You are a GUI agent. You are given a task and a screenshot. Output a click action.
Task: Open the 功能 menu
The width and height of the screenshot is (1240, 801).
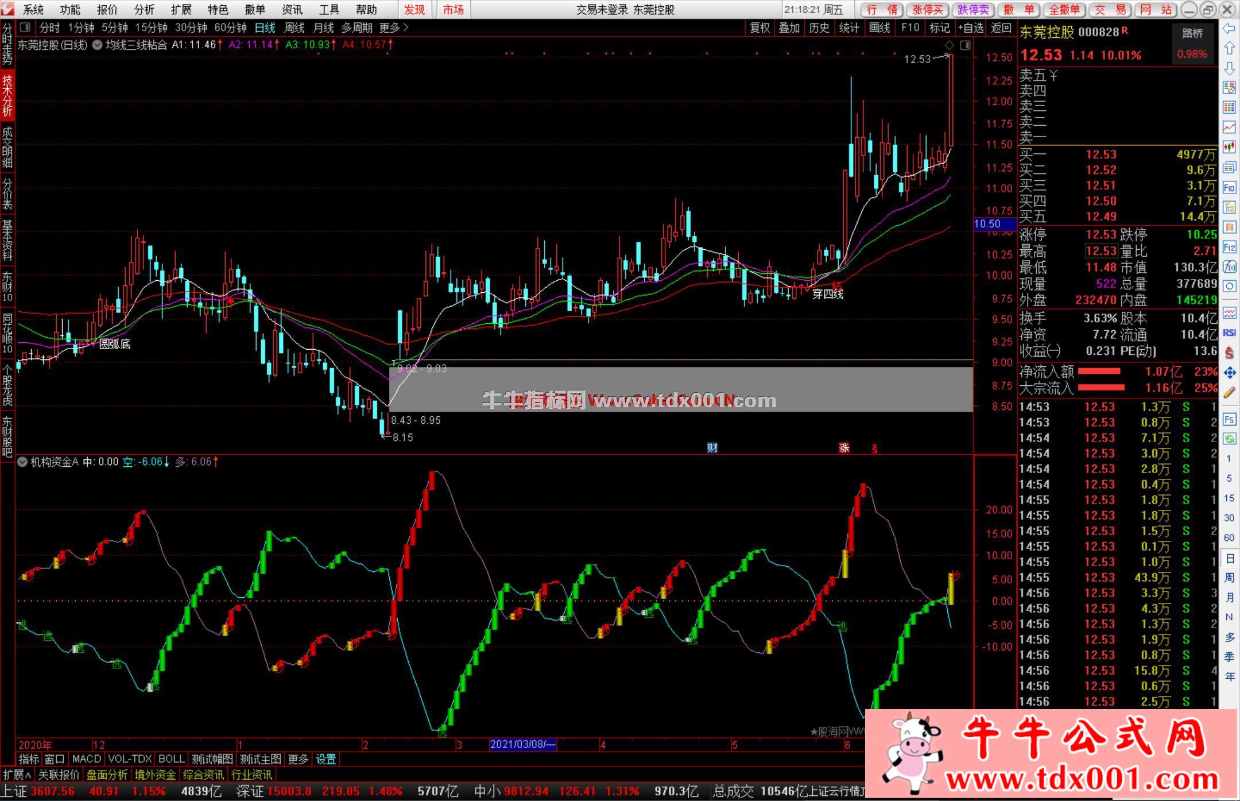pyautogui.click(x=70, y=10)
